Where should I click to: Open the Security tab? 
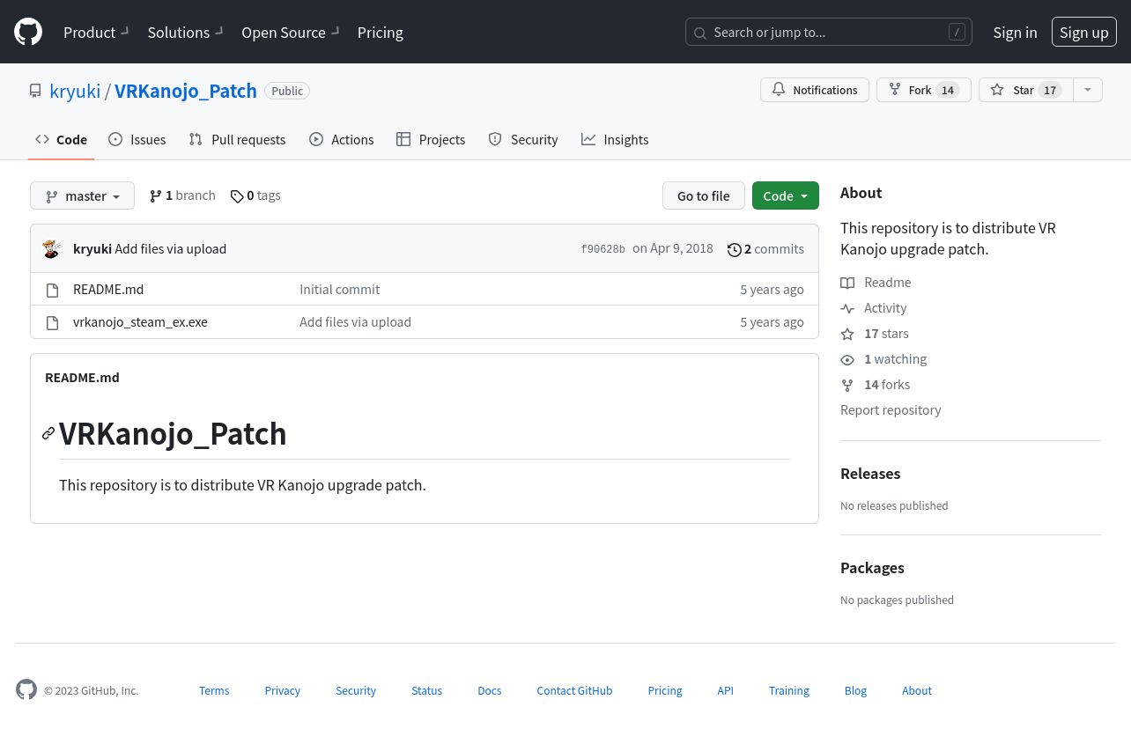pyautogui.click(x=523, y=139)
